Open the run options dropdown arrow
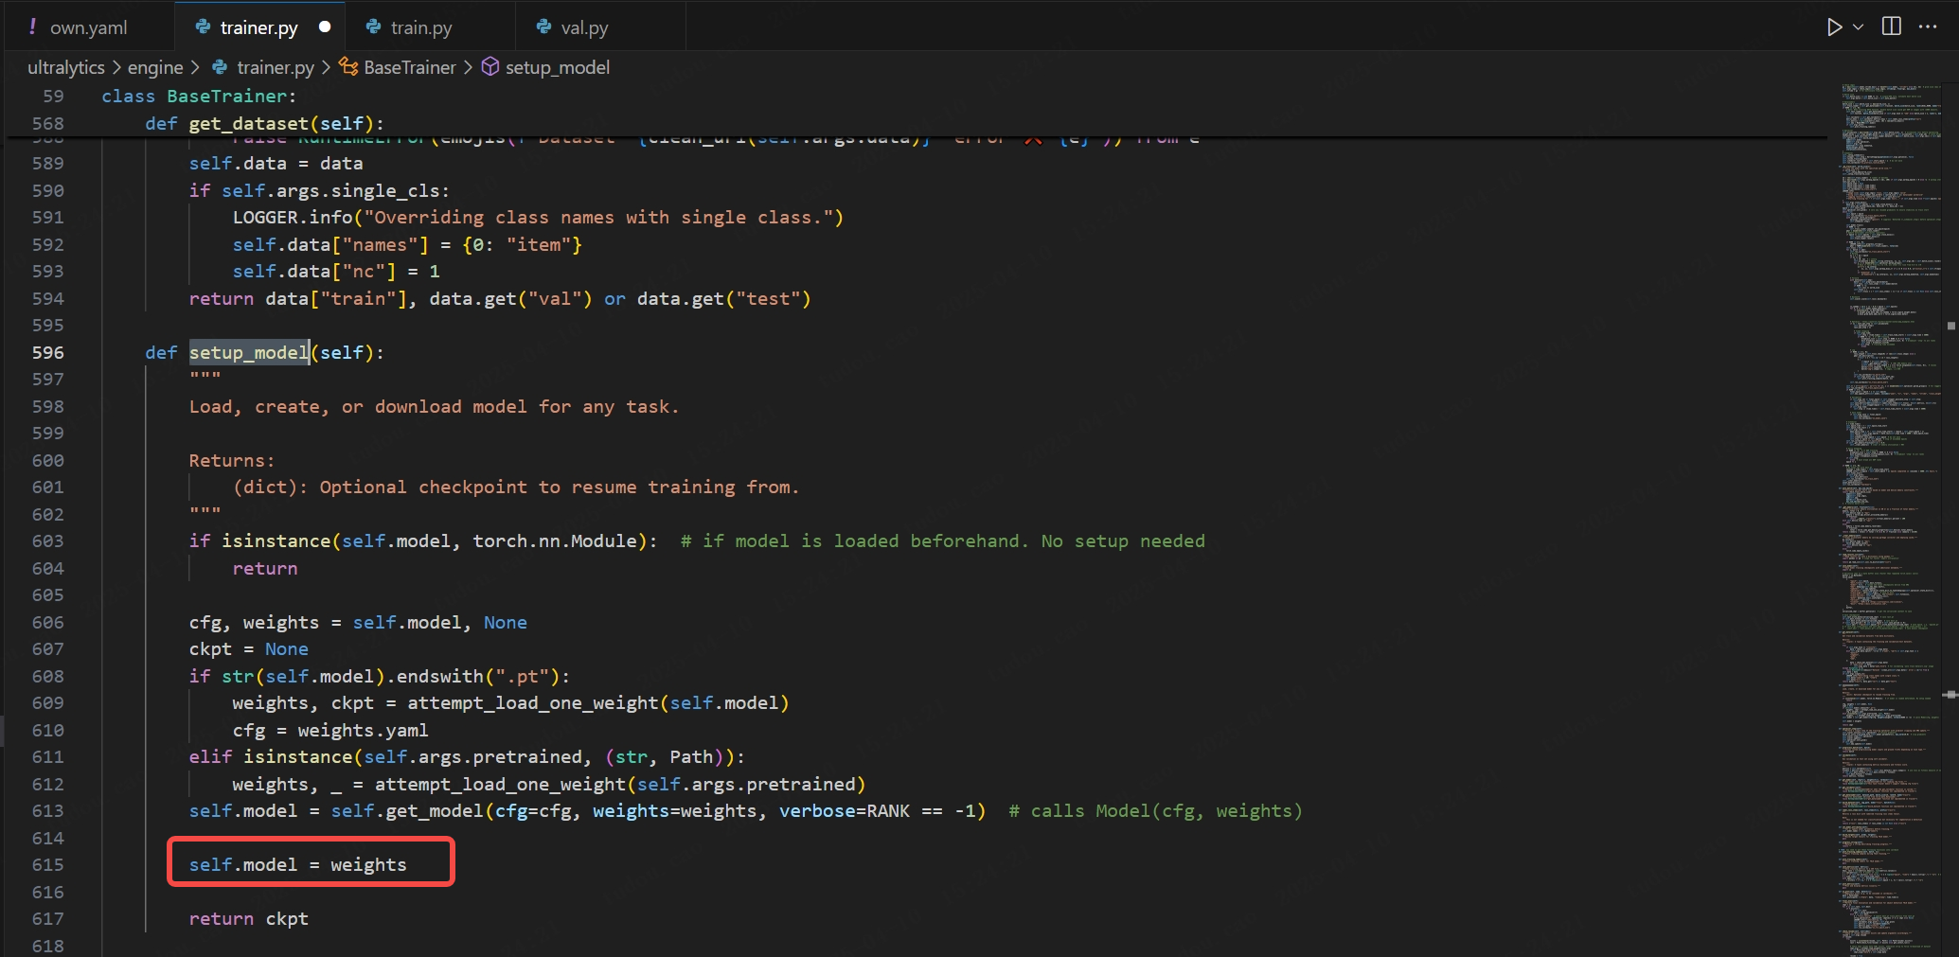 pos(1858,27)
